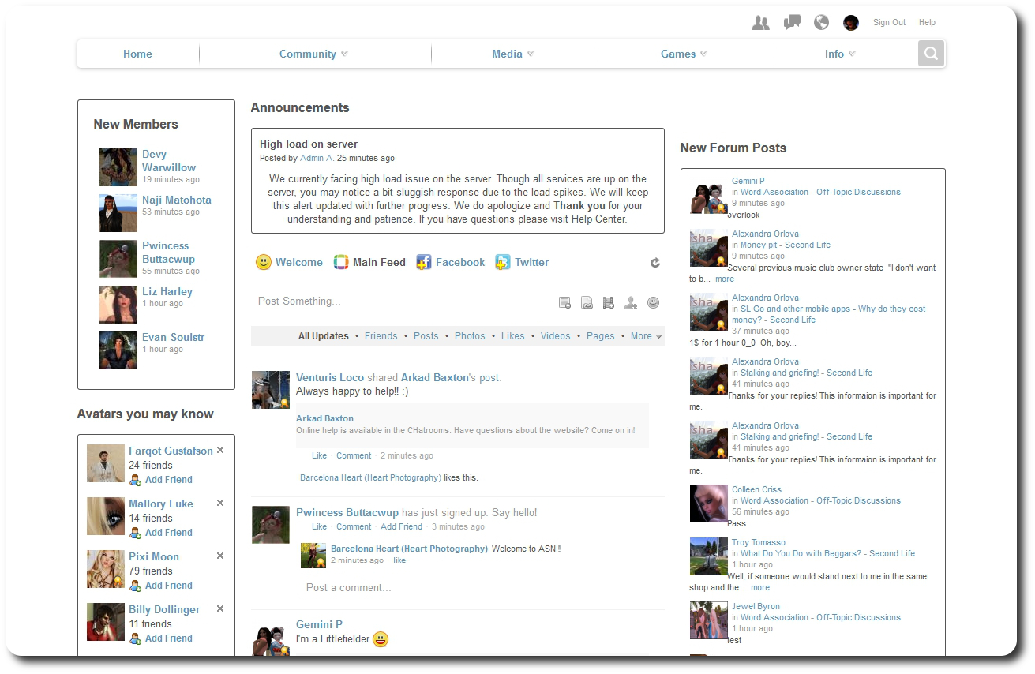Expand the Community menu

pyautogui.click(x=313, y=54)
